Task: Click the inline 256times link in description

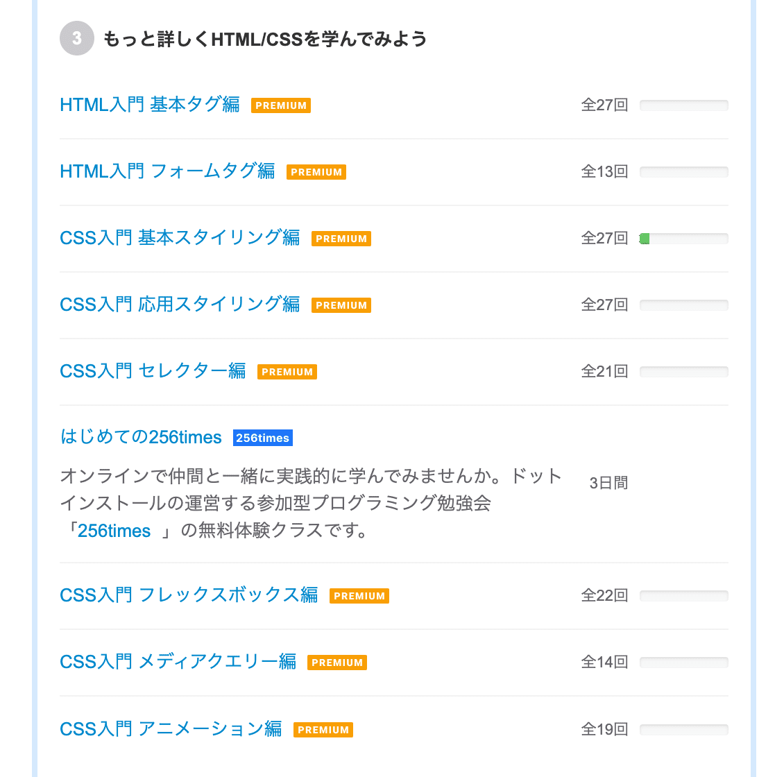Action: (114, 531)
